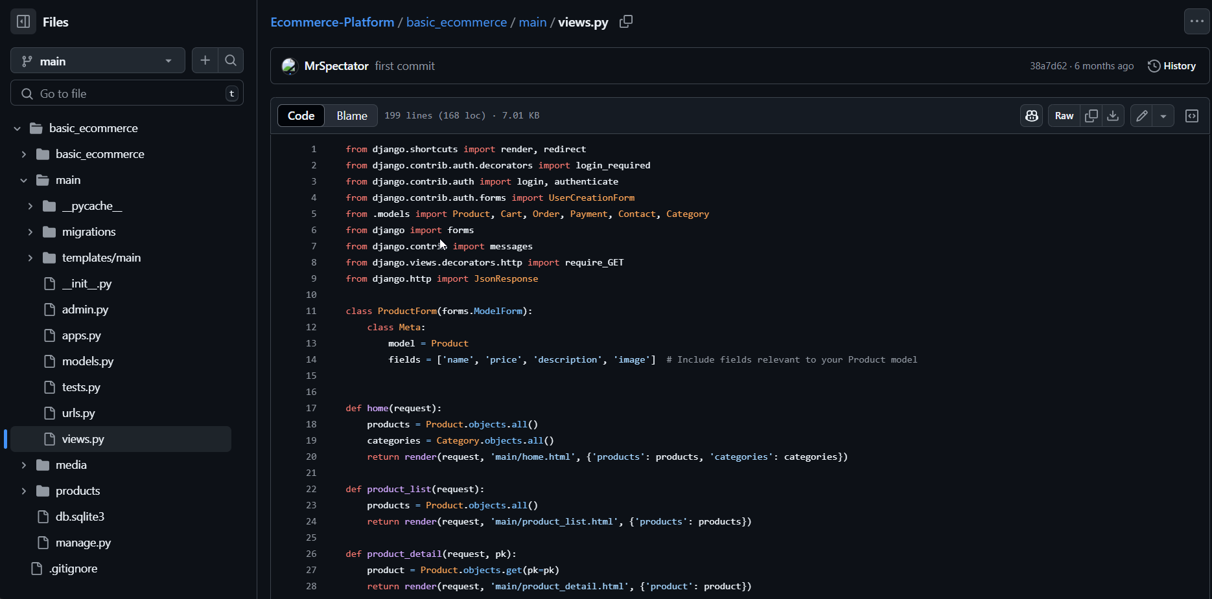Screen dimensions: 1212x599
Task: Collapse the top basic_ecommerce folder chevron
Action: pyautogui.click(x=17, y=128)
